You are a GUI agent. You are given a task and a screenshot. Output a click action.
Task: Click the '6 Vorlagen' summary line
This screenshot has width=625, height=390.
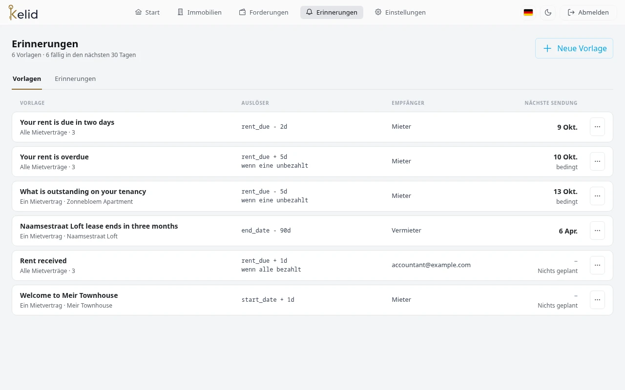pos(74,55)
